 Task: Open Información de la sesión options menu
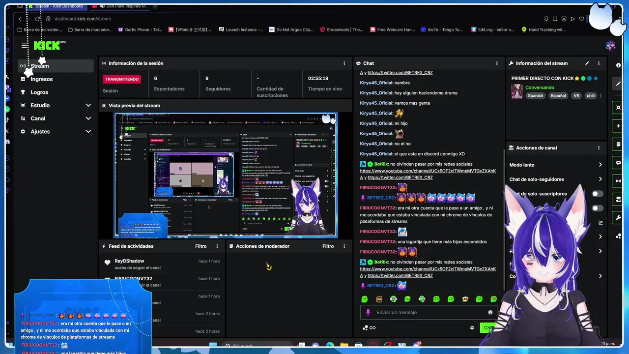pyautogui.click(x=344, y=63)
